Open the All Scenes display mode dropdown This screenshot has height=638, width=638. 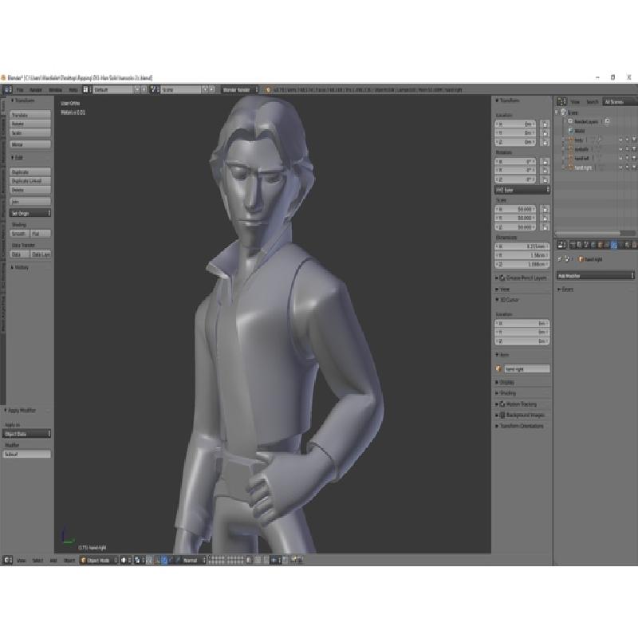[x=620, y=102]
